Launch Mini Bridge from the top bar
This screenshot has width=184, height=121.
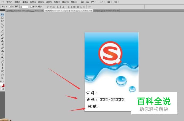coord(87,2)
